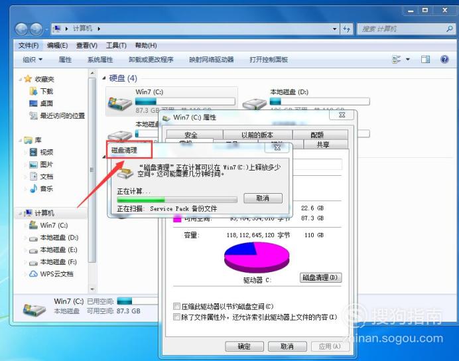Open the Help question mark icon
This screenshot has width=459, height=361.
tap(444, 60)
